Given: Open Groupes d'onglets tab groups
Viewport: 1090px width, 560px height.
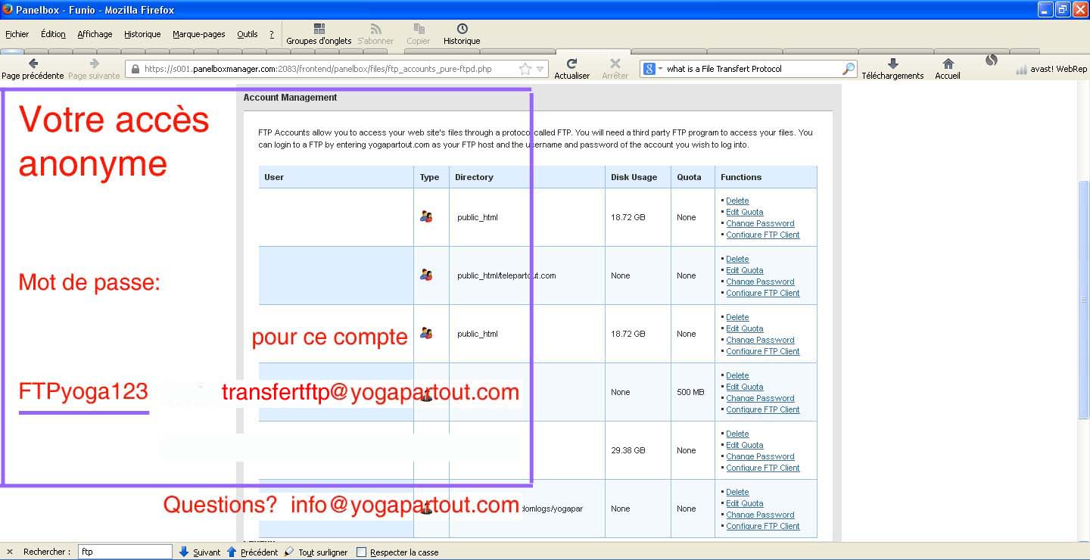Looking at the screenshot, I should pyautogui.click(x=319, y=30).
